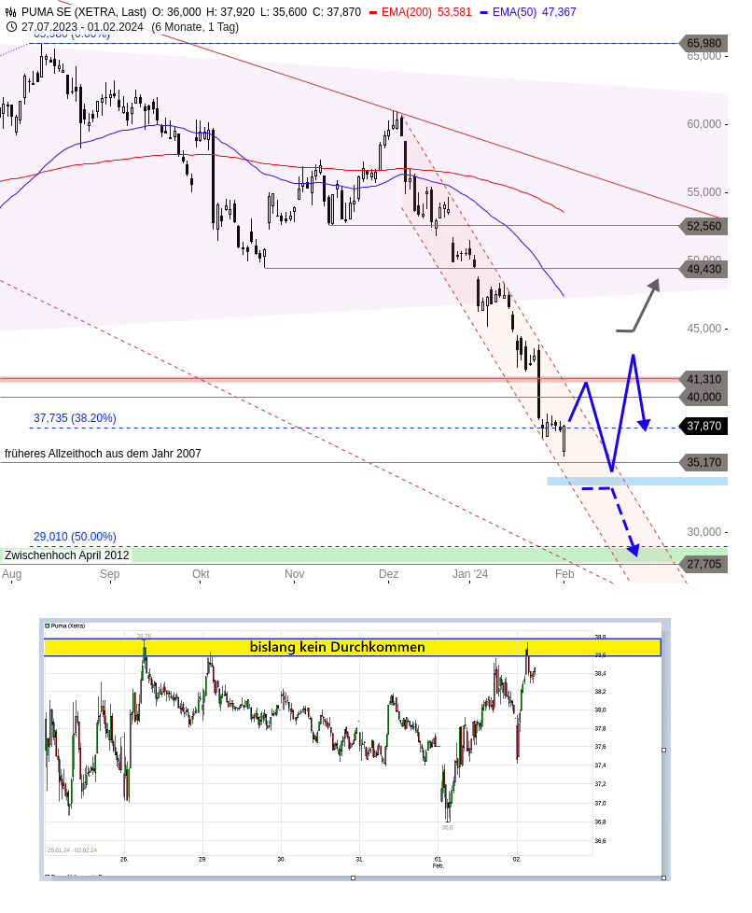
Task: Click the candlestick chart-type icon beside PUMA SE
Action: pyautogui.click(x=10, y=11)
